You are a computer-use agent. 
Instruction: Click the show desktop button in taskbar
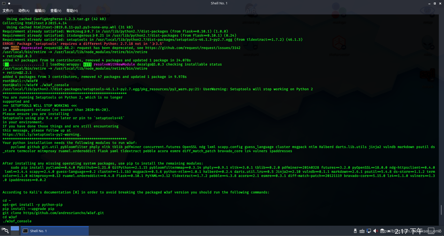431,231
